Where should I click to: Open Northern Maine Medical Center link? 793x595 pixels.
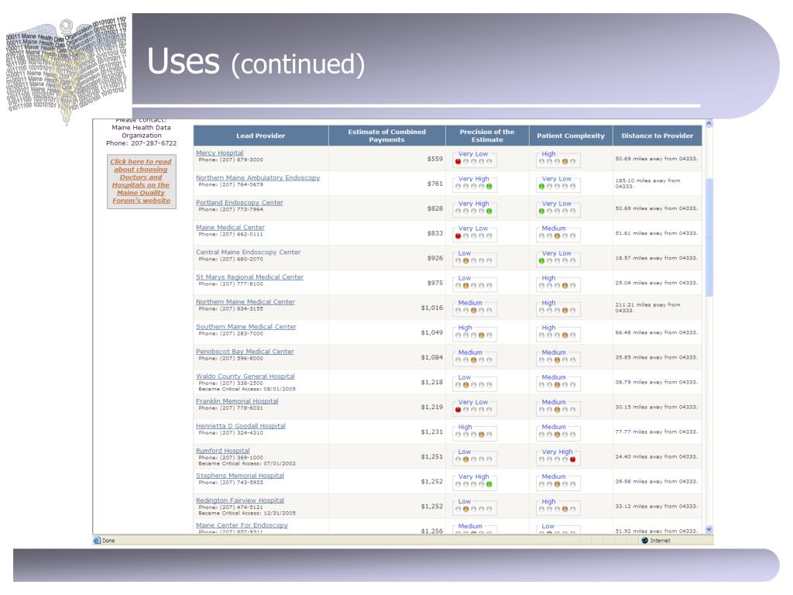[245, 301]
